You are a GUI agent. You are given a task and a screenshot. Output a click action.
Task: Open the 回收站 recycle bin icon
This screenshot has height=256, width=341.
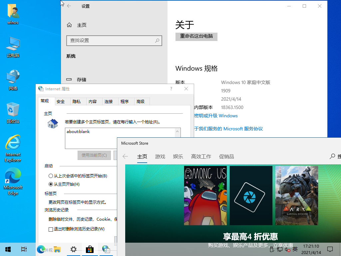13,113
